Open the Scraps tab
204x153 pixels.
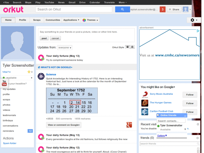(37, 20)
